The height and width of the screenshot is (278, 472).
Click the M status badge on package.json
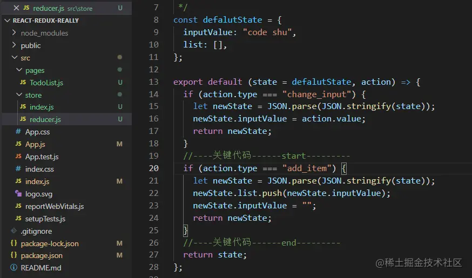(119, 255)
